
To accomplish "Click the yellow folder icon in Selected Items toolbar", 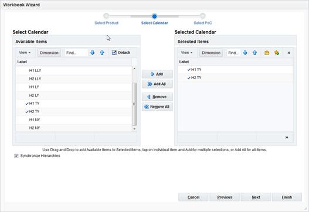I will (267, 53).
